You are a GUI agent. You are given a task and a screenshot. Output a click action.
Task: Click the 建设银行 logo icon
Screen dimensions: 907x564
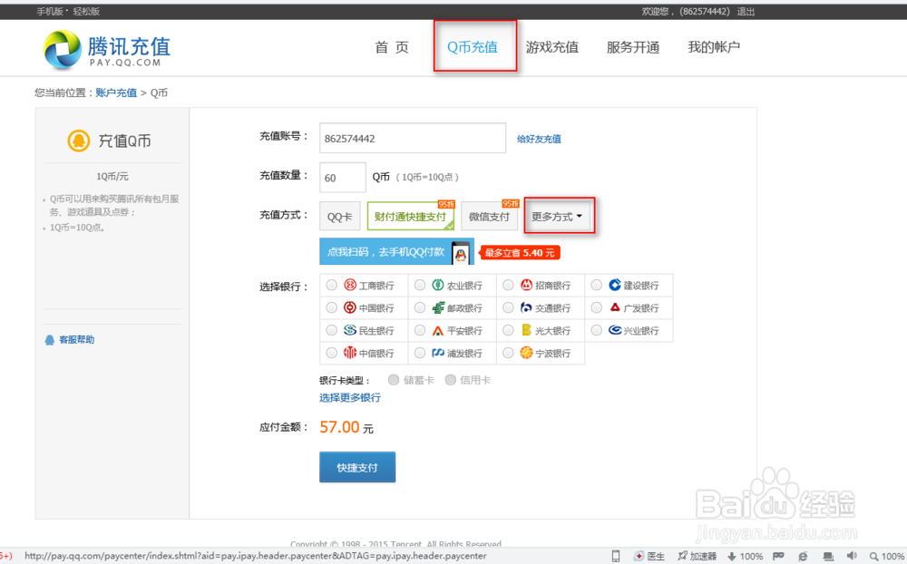coord(615,285)
